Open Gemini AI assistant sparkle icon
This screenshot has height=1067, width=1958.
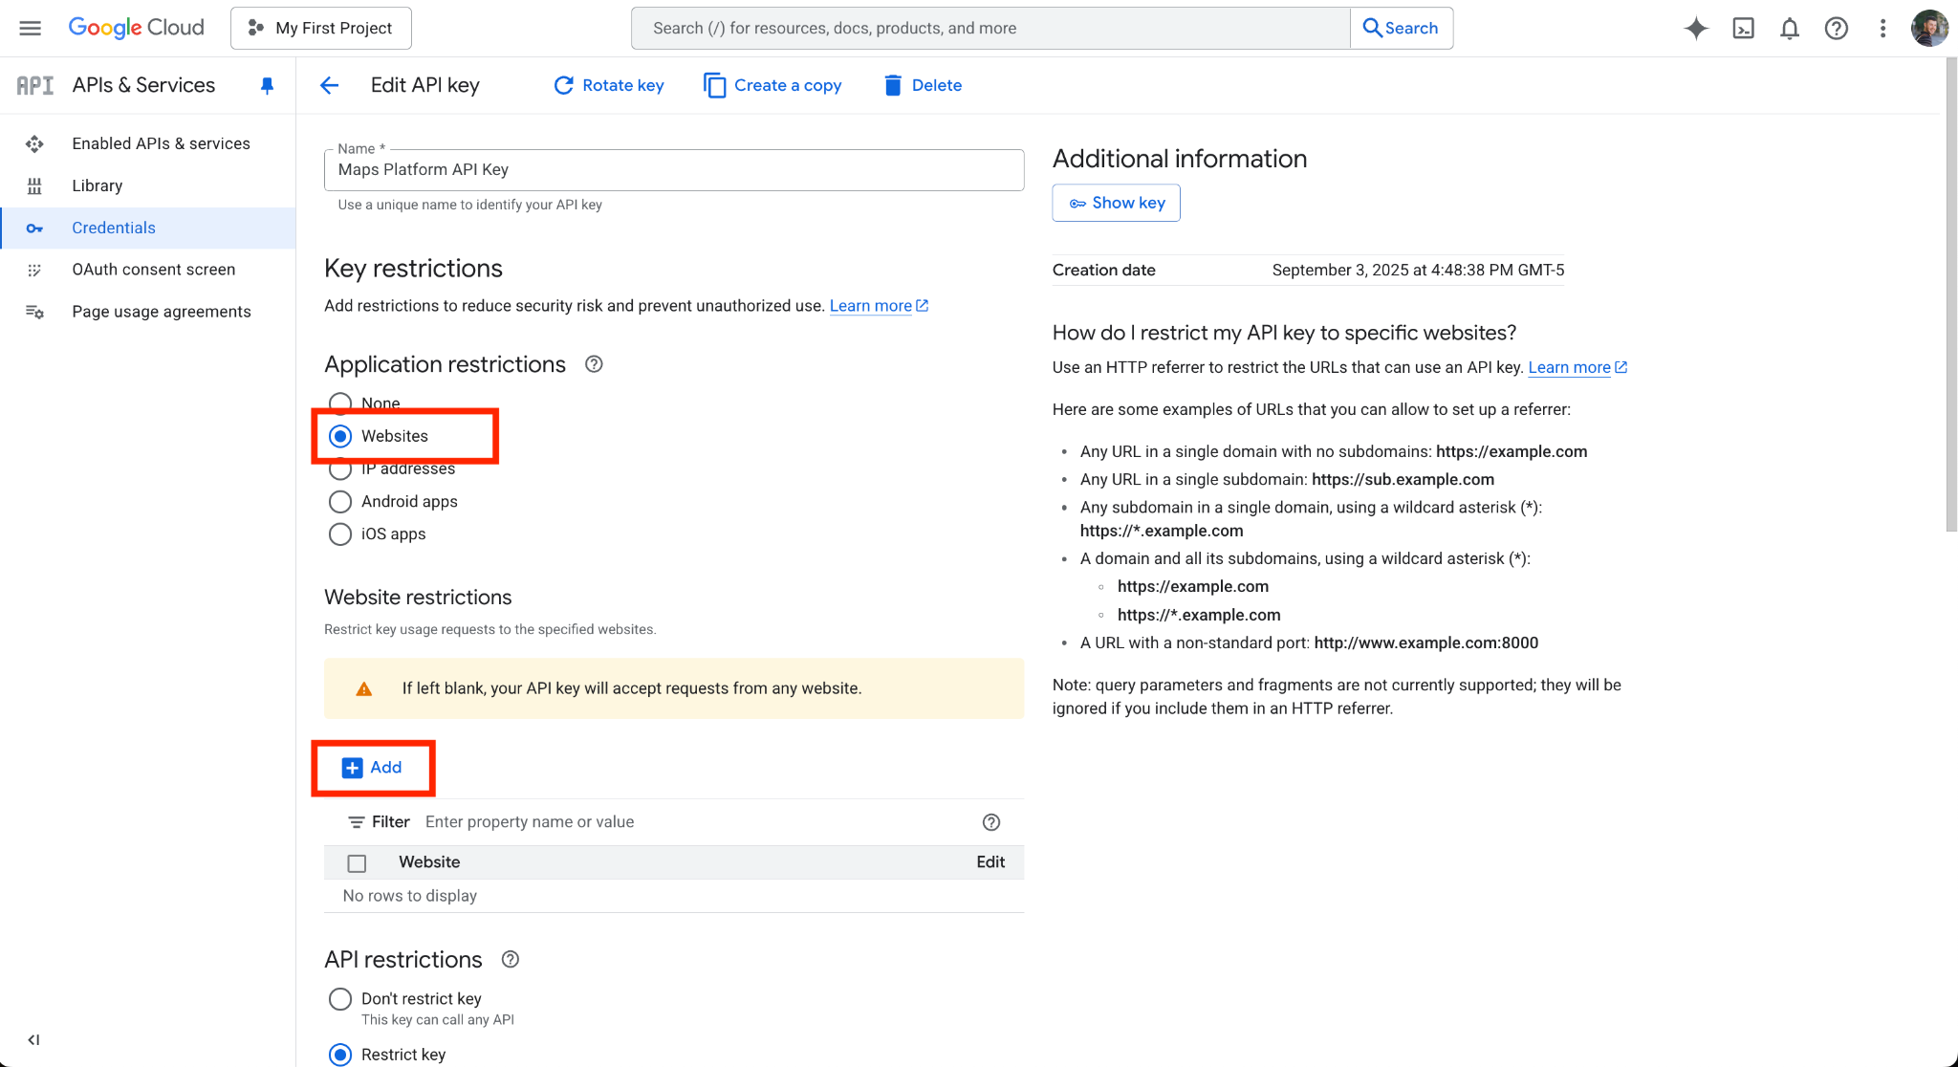1696,28
